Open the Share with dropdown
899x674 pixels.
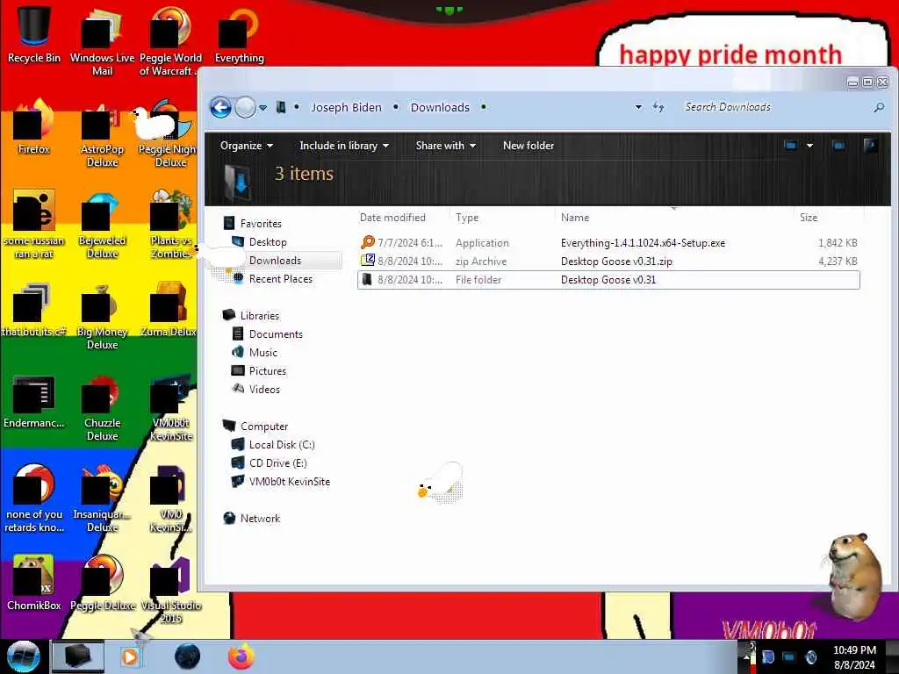pyautogui.click(x=445, y=146)
